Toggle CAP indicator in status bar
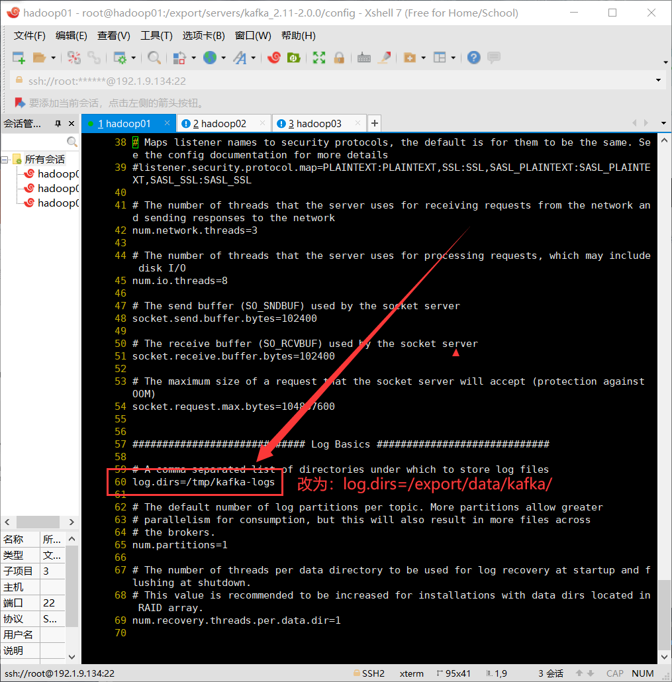 tap(614, 673)
